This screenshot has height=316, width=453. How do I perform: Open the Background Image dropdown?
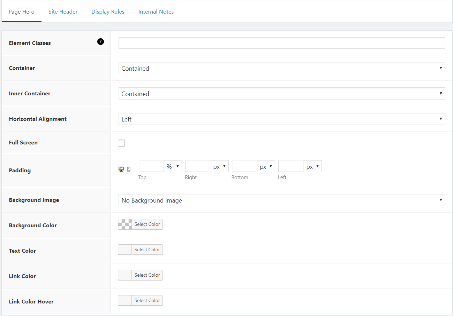pyautogui.click(x=282, y=200)
